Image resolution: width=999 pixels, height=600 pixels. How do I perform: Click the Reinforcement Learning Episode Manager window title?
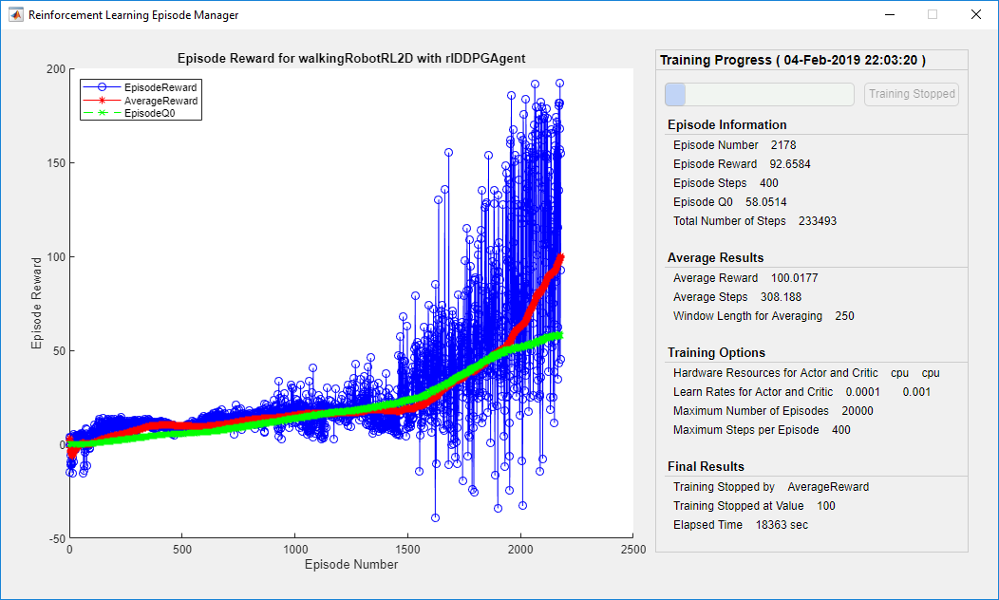pos(133,15)
